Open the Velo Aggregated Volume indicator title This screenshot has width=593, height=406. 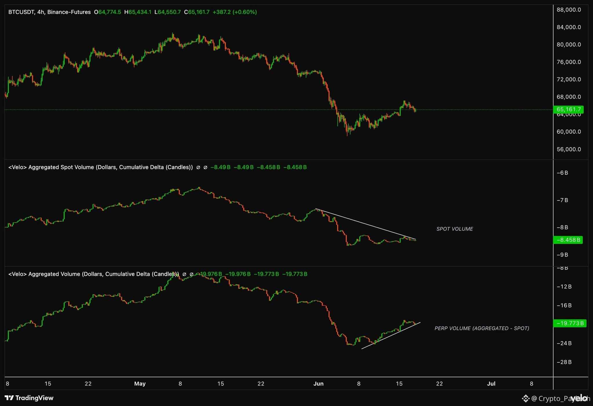pos(94,274)
